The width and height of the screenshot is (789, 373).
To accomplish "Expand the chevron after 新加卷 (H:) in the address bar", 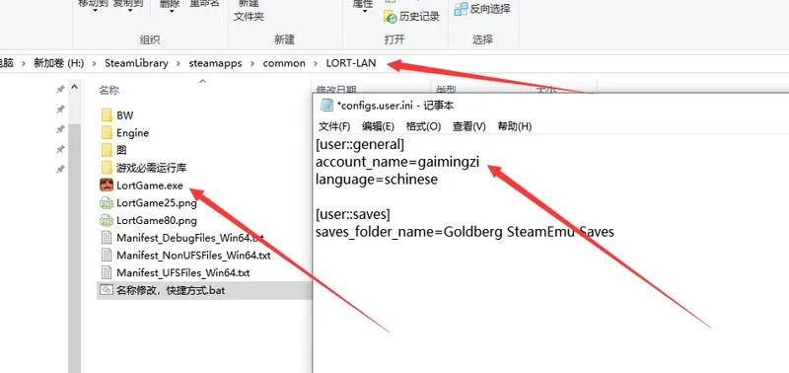I will [x=94, y=63].
